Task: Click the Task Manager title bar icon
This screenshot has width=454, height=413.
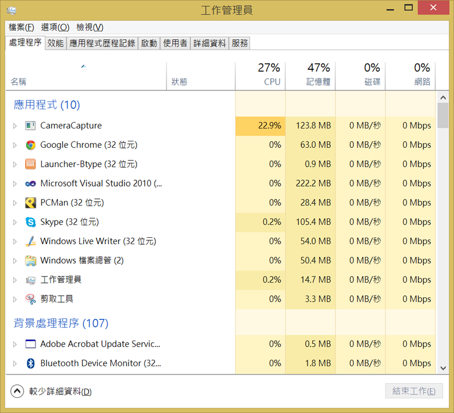Action: pos(12,10)
